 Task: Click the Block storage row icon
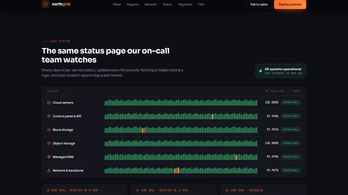(49, 130)
